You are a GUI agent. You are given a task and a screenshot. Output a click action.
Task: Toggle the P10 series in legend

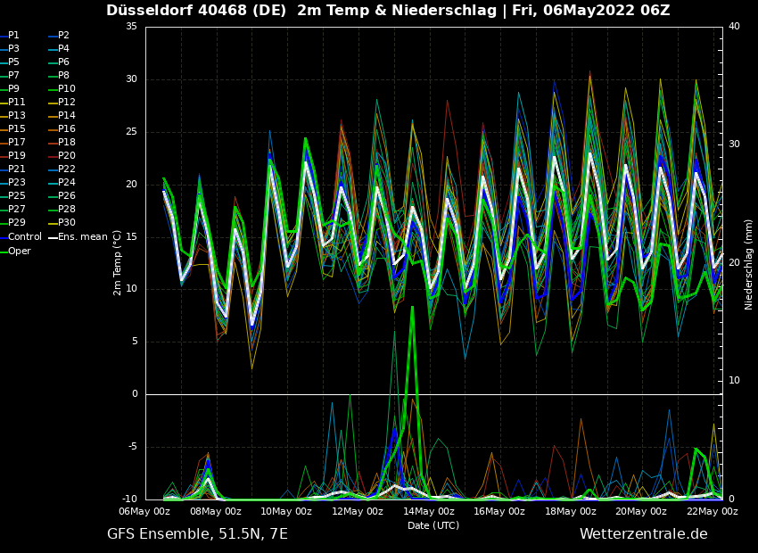[x=67, y=89]
